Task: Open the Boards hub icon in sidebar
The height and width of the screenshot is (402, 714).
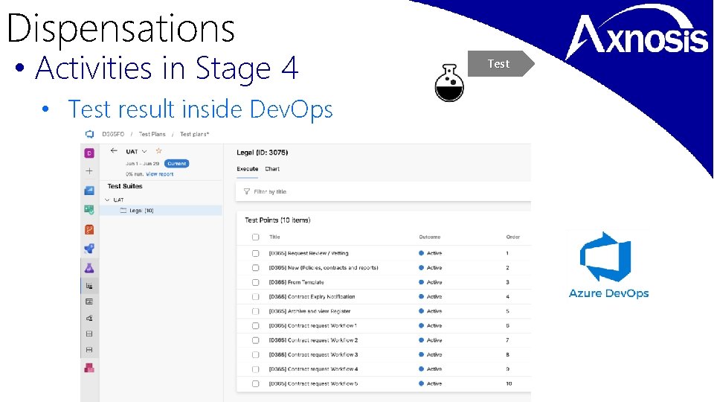Action: (x=89, y=210)
